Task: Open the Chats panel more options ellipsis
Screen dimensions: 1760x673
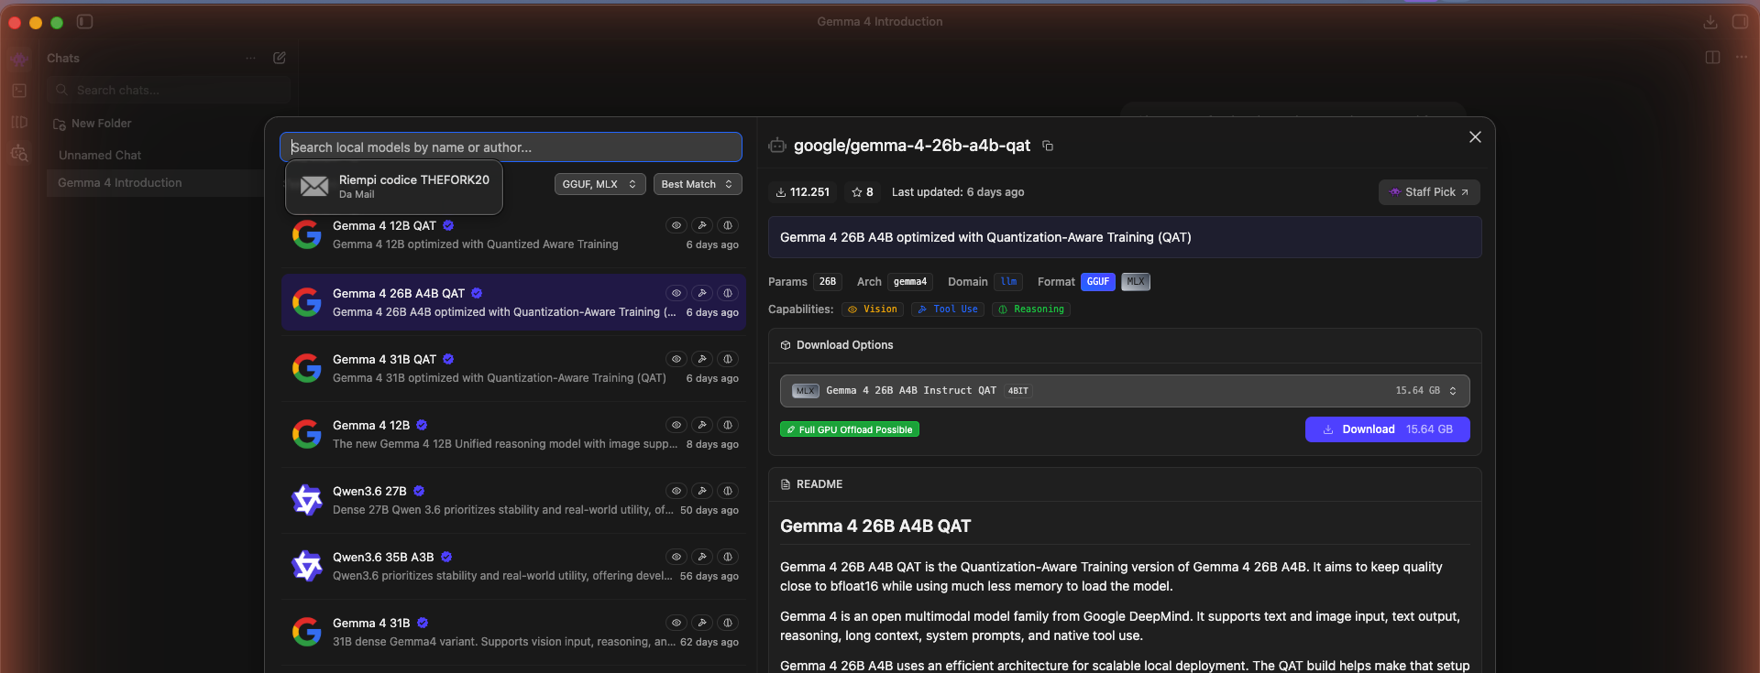Action: click(x=251, y=58)
